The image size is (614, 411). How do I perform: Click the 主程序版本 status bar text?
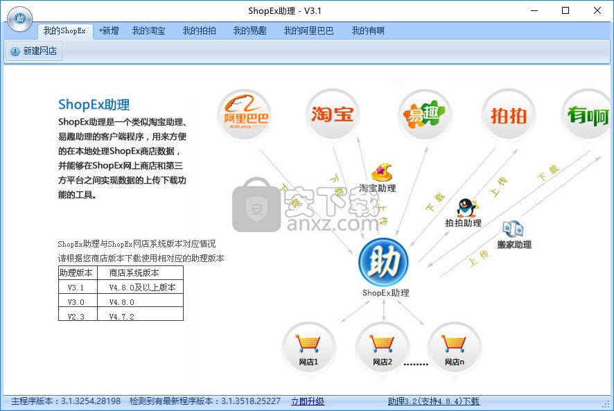[66, 401]
